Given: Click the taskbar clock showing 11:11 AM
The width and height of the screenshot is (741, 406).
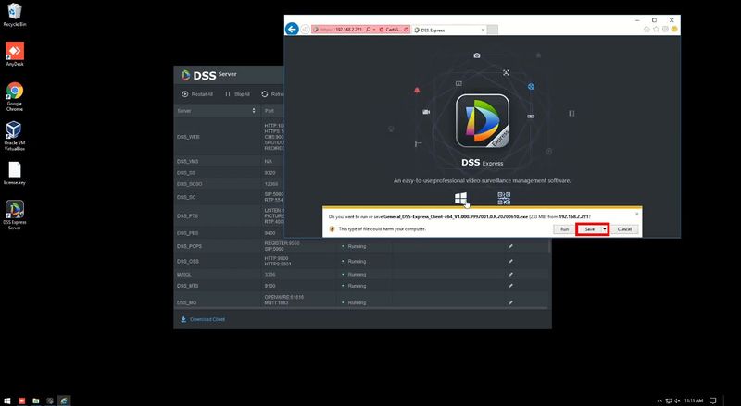Looking at the screenshot, I should (694, 400).
